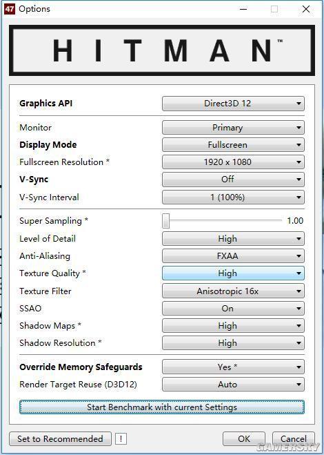Click the Hitman 47 app icon in title bar
The image size is (324, 455).
coord(9,9)
